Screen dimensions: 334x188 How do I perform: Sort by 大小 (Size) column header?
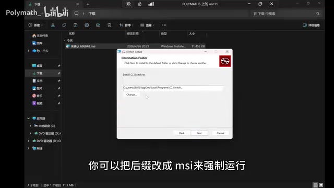click(x=192, y=33)
